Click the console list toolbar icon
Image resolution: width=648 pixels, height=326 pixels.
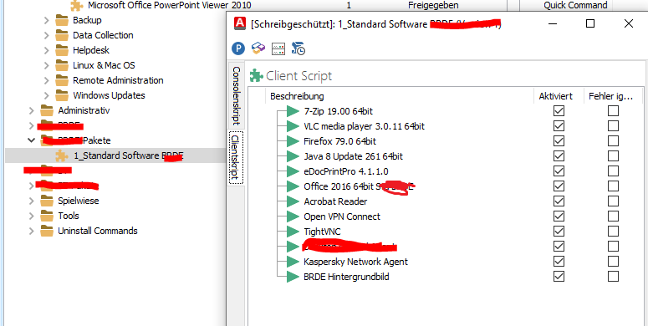(278, 49)
